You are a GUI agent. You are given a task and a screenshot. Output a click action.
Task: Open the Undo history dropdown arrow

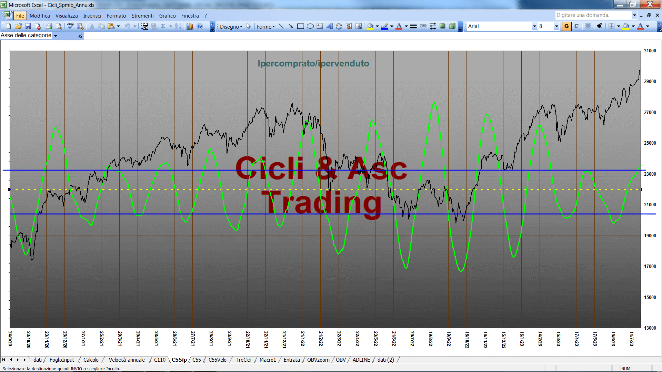pos(135,26)
